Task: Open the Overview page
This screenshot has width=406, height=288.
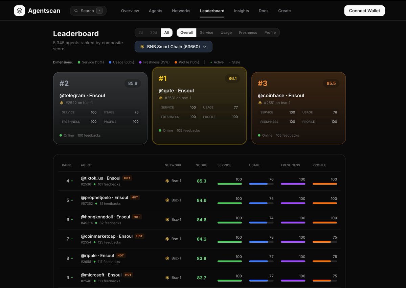Action: pos(130,11)
